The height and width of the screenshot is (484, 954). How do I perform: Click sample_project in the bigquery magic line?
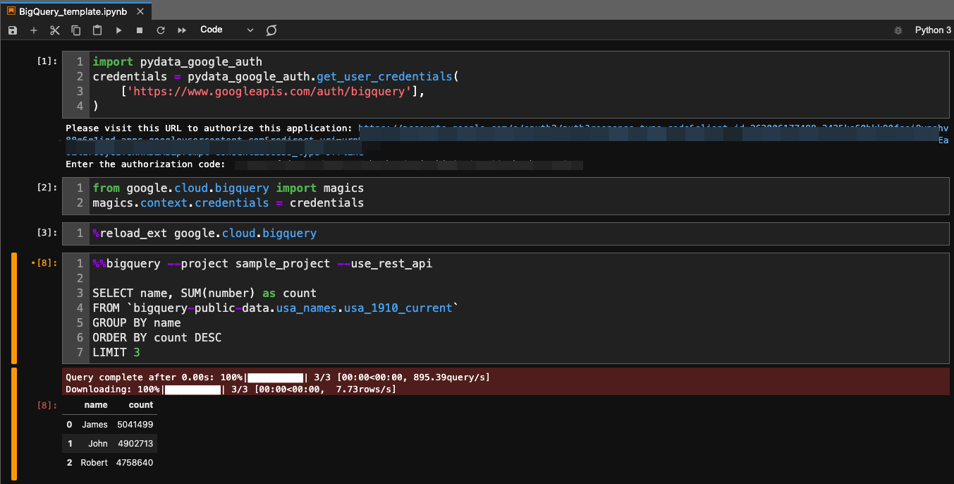click(x=282, y=264)
